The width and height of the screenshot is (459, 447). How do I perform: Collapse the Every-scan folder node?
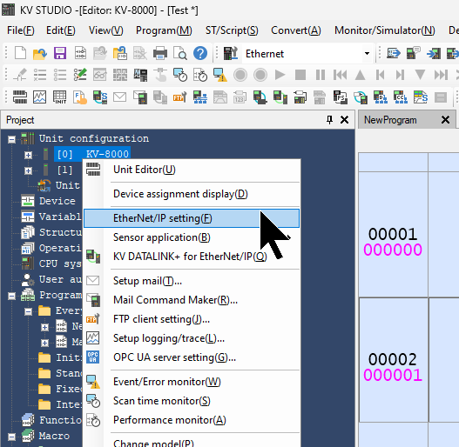[x=28, y=311]
